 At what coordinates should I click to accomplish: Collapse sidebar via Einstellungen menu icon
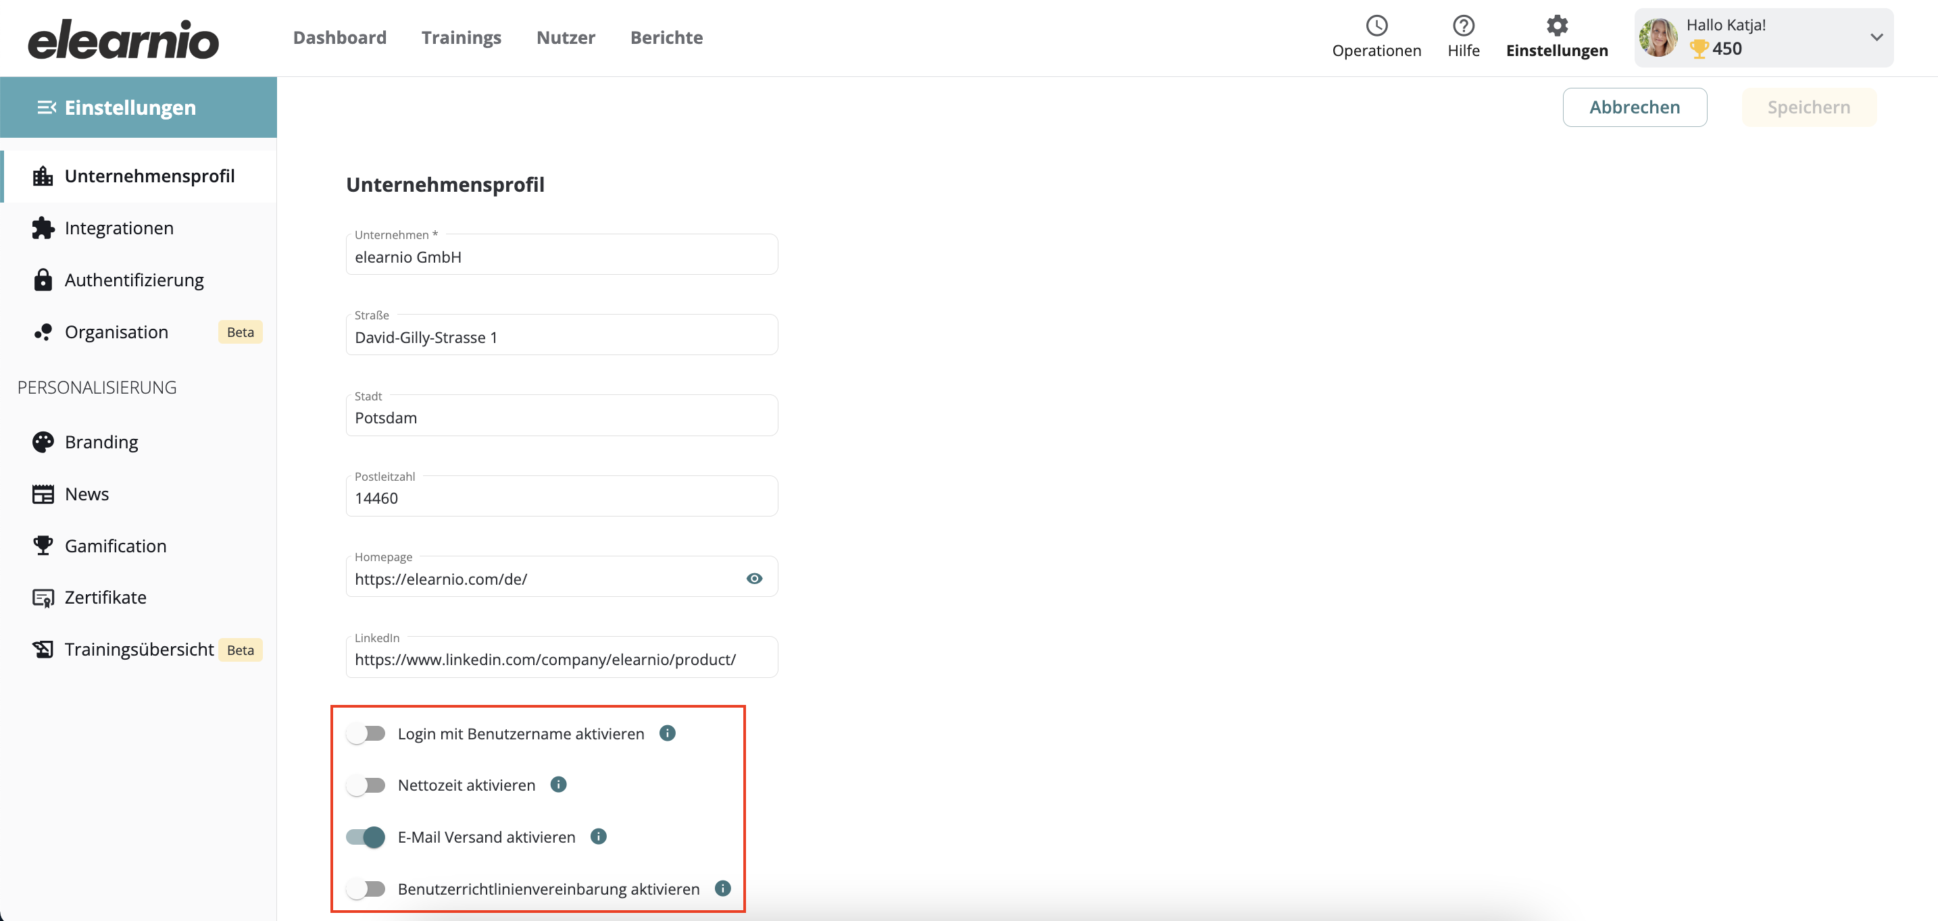[x=47, y=107]
